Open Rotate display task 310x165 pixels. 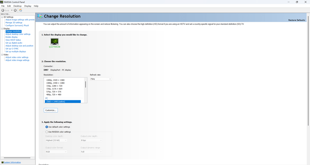[x=11, y=37]
